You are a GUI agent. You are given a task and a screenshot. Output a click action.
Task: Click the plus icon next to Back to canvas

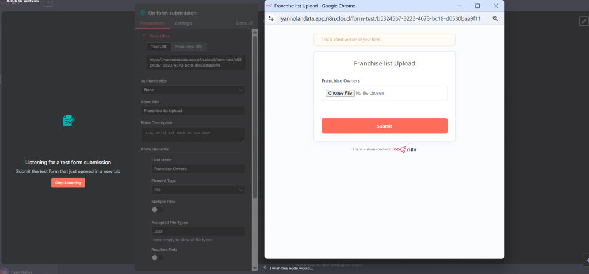[48, 3]
